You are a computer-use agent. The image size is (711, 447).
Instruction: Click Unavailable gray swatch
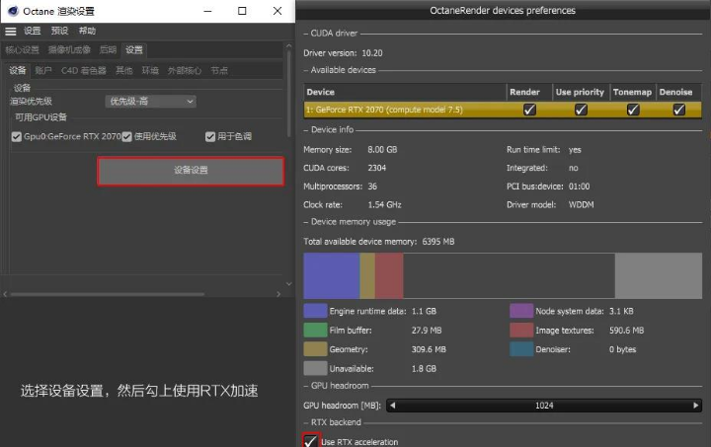click(315, 368)
